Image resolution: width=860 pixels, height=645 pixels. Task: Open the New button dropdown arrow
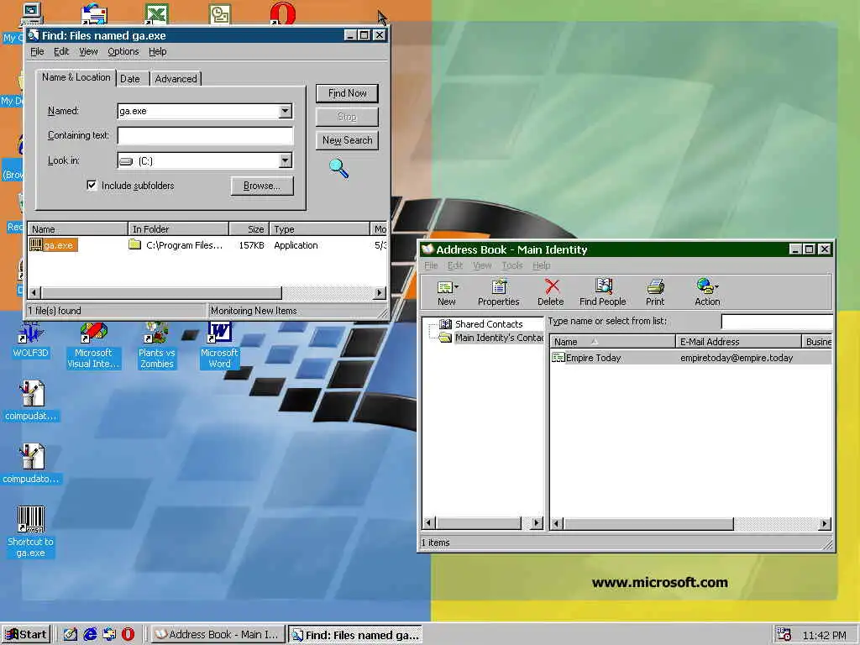[x=456, y=287]
